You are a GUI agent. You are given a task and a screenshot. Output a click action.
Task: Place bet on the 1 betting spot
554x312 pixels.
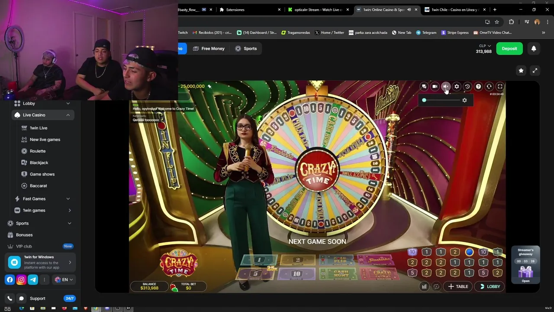260,260
